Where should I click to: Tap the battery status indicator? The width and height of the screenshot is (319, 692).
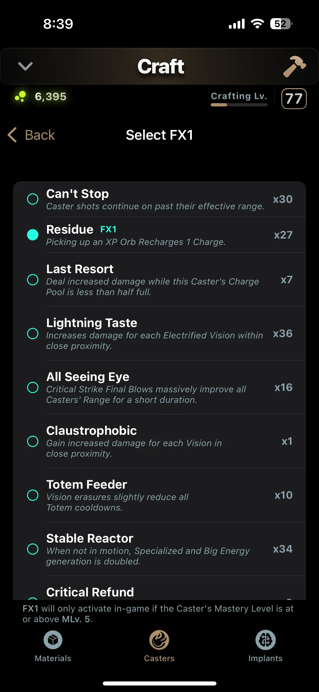pos(281,24)
